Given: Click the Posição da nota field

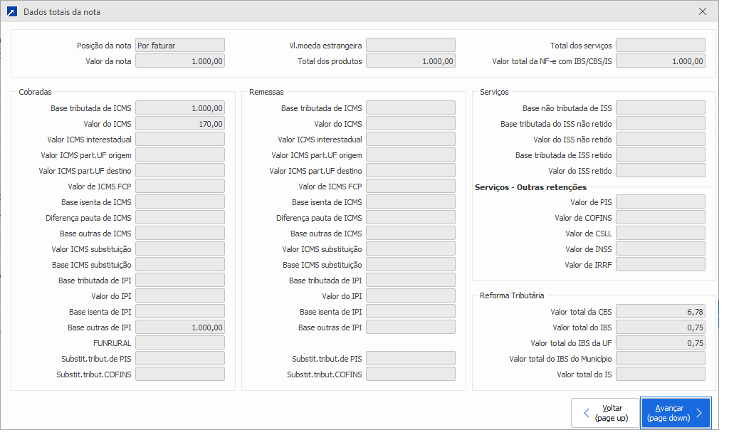Looking at the screenshot, I should tap(179, 46).
